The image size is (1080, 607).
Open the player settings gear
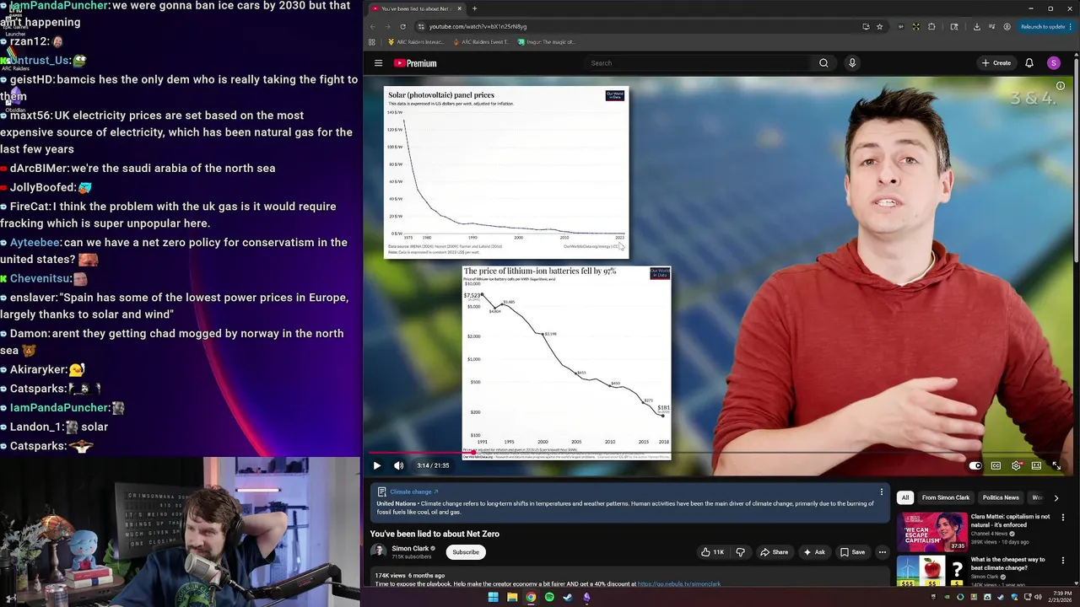[1016, 465]
